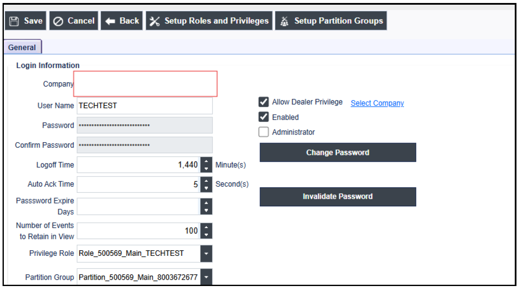Switch to the General tab
519x292 pixels.
coord(22,47)
